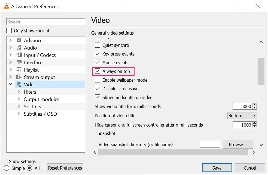The image size is (268, 175).
Task: Uncheck Show media title on video
Action: [x=98, y=97]
